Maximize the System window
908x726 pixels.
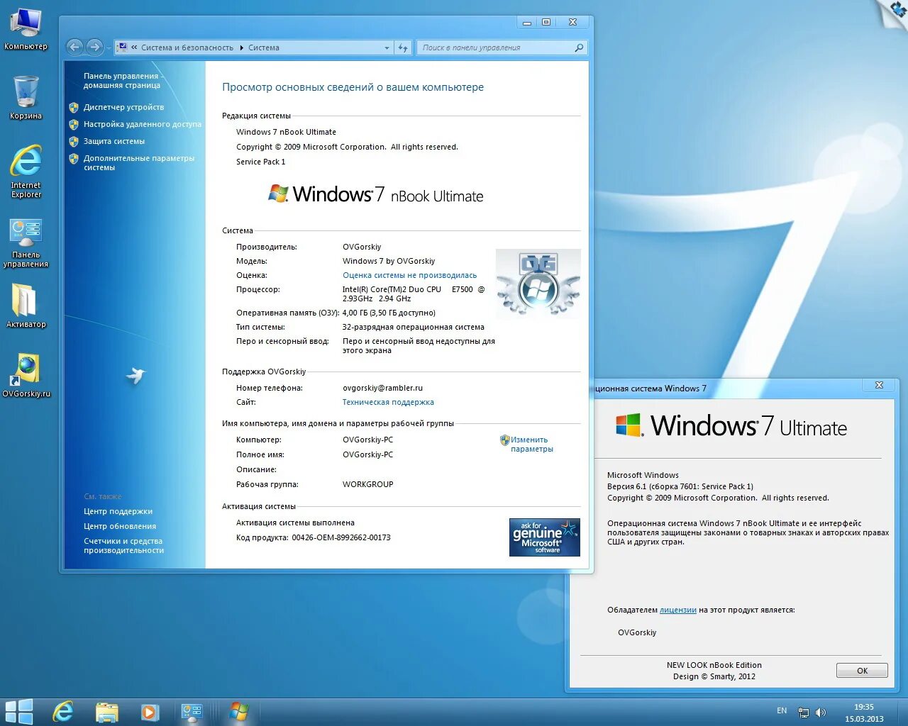546,22
